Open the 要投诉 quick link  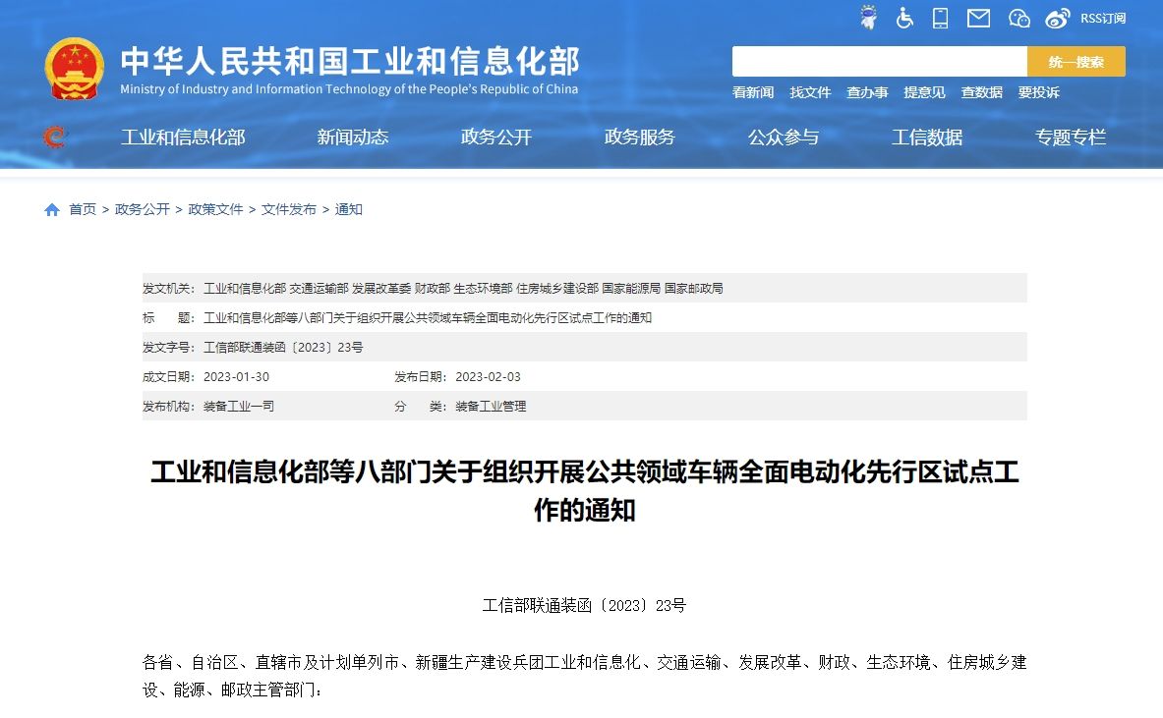(1038, 92)
